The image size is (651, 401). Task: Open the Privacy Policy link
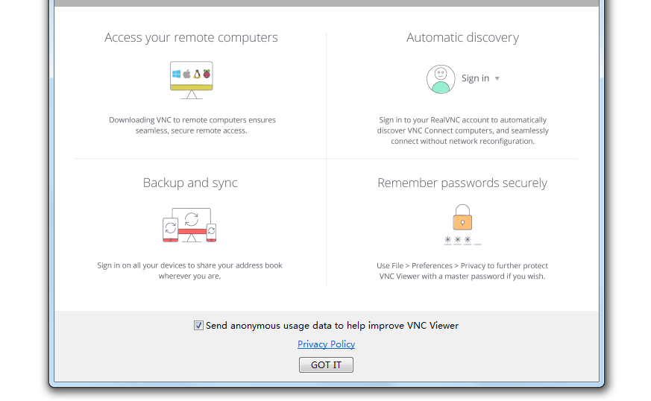pyautogui.click(x=326, y=344)
